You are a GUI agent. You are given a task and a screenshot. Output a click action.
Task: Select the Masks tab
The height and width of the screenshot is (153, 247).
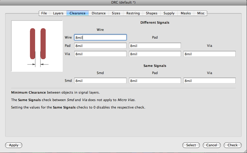tap(186, 13)
